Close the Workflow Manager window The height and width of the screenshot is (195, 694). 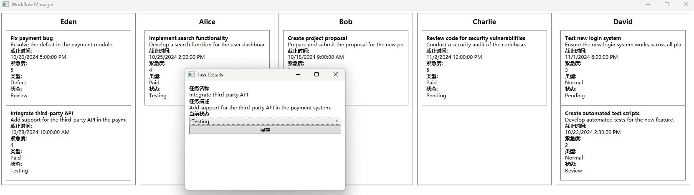686,5
